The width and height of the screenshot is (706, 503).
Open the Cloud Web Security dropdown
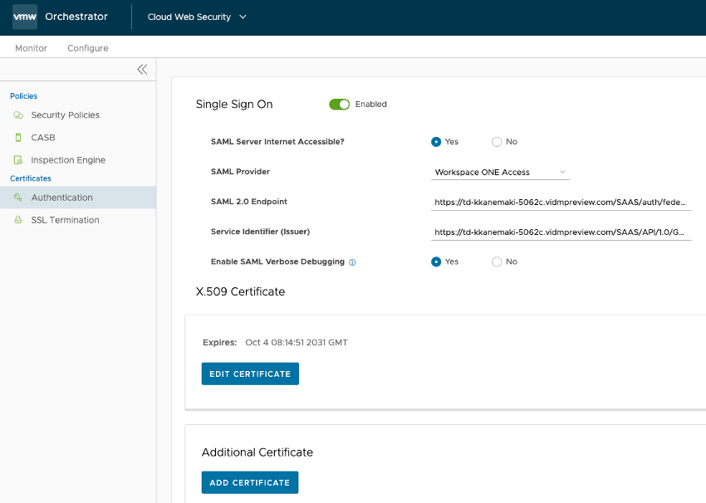pos(197,17)
